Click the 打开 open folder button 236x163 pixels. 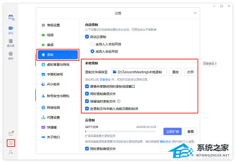click(x=190, y=72)
